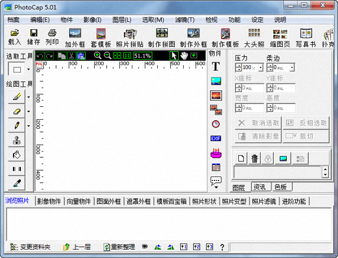Open the 编辑(E) edit menu

(x=40, y=20)
